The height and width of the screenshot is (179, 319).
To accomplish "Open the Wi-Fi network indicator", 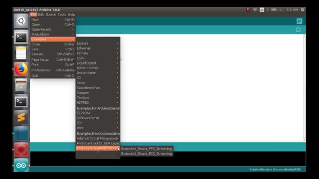I will click(255, 10).
